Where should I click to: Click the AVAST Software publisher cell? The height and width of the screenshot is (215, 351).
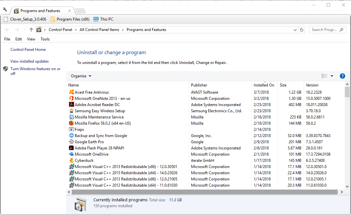[x=205, y=92]
